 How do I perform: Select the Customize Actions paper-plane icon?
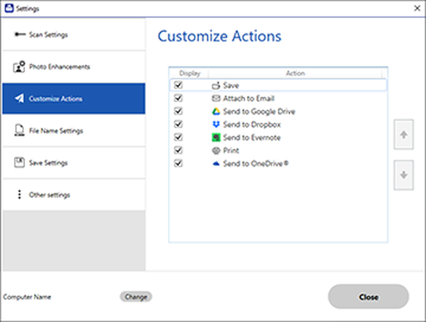click(20, 98)
